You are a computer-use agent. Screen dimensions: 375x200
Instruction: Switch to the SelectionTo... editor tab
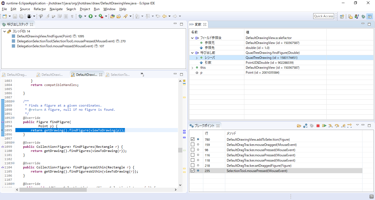pos(120,75)
